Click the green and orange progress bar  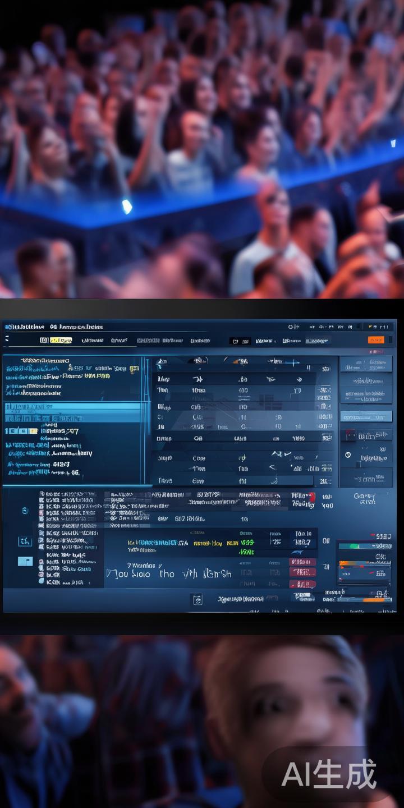pyautogui.click(x=360, y=546)
